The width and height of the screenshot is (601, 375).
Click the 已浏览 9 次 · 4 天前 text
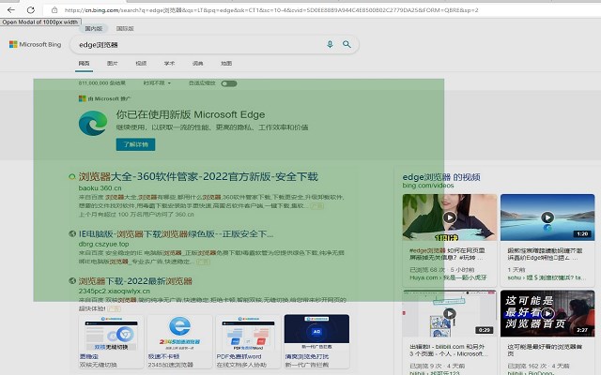pyautogui.click(x=437, y=366)
